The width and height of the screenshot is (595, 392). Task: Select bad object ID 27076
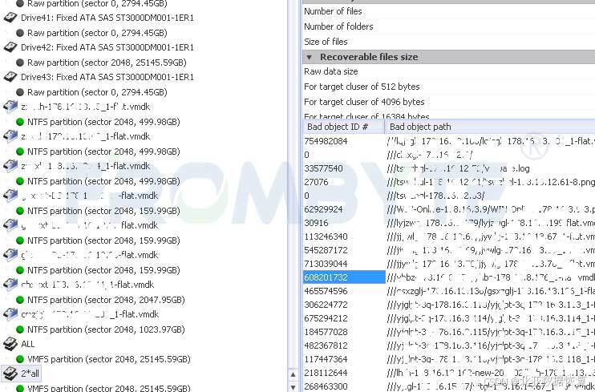pos(316,182)
